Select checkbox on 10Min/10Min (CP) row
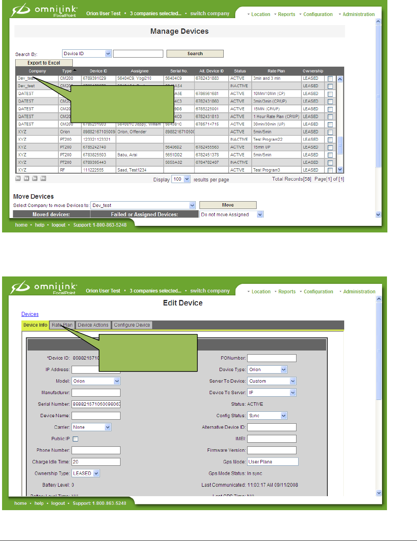The image size is (417, 541). [330, 94]
